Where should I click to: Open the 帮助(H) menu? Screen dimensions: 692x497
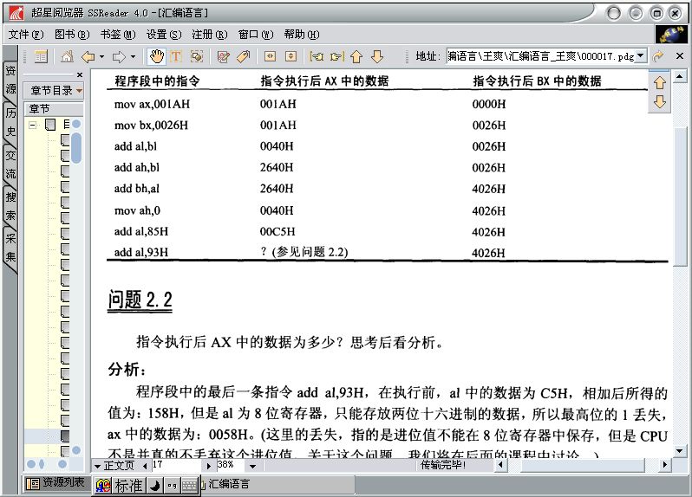click(302, 35)
